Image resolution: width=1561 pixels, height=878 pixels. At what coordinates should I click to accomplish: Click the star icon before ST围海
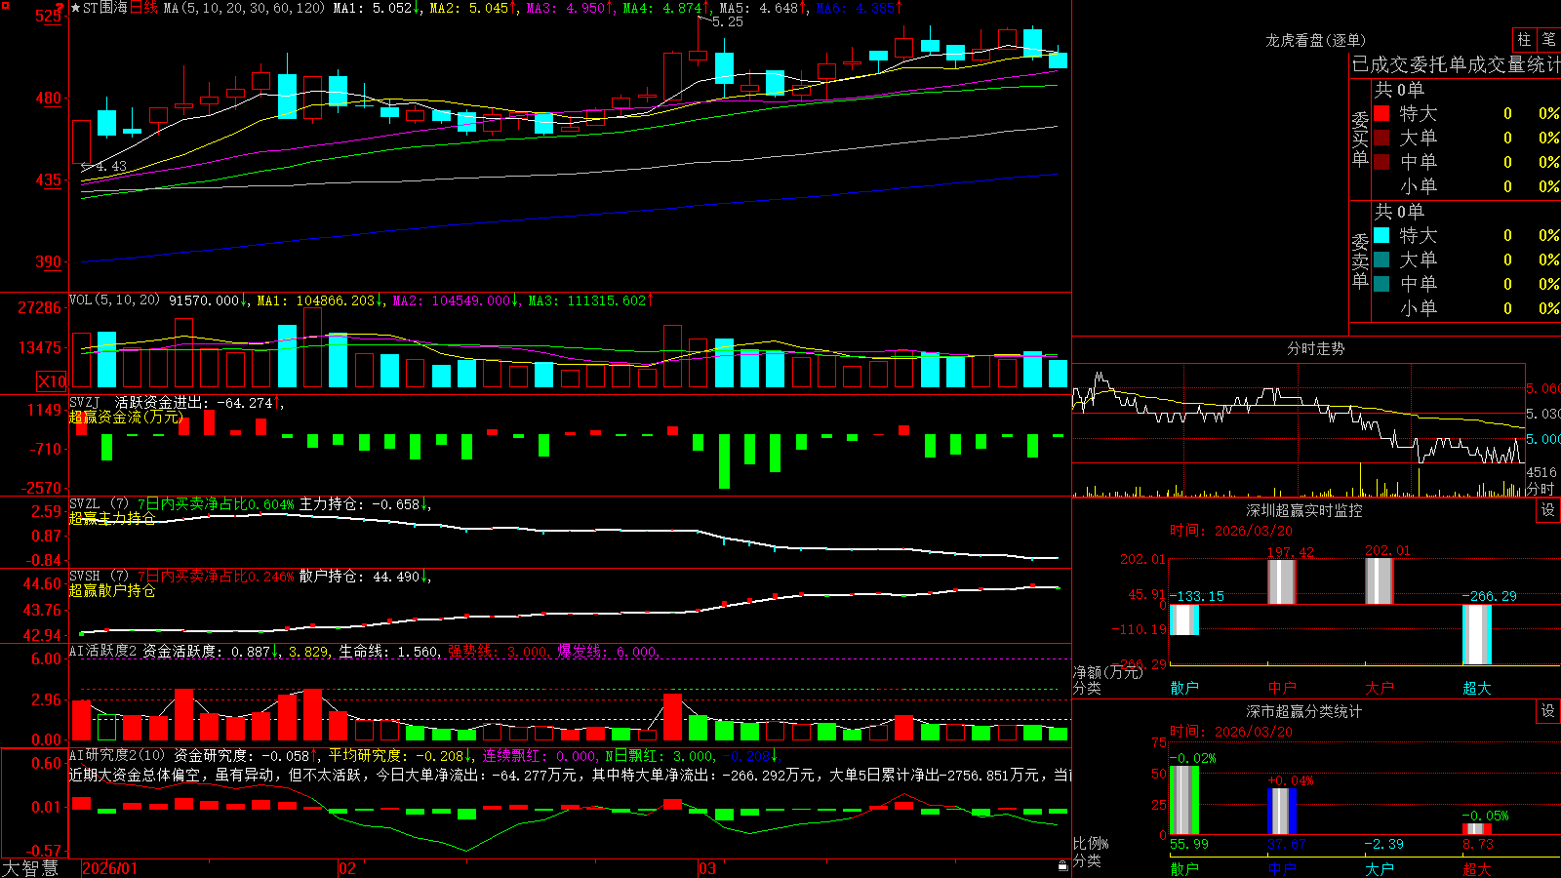(x=75, y=8)
